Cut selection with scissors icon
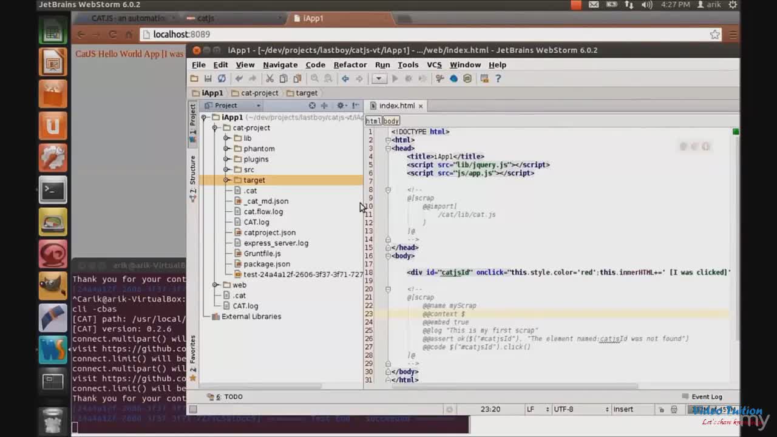The width and height of the screenshot is (777, 437). pyautogui.click(x=270, y=78)
